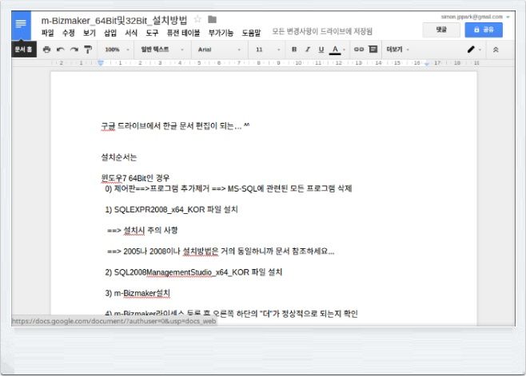Open the 퓨전 테이블 menu
The image size is (526, 376).
tap(183, 33)
